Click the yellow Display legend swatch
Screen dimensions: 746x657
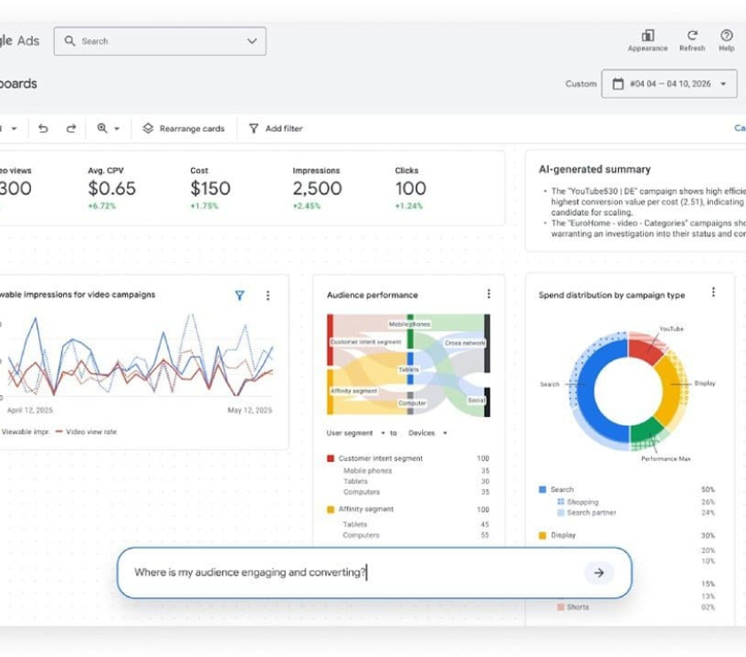(x=542, y=535)
